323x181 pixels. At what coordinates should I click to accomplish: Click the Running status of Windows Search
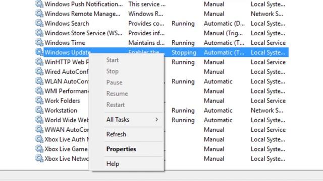point(183,24)
